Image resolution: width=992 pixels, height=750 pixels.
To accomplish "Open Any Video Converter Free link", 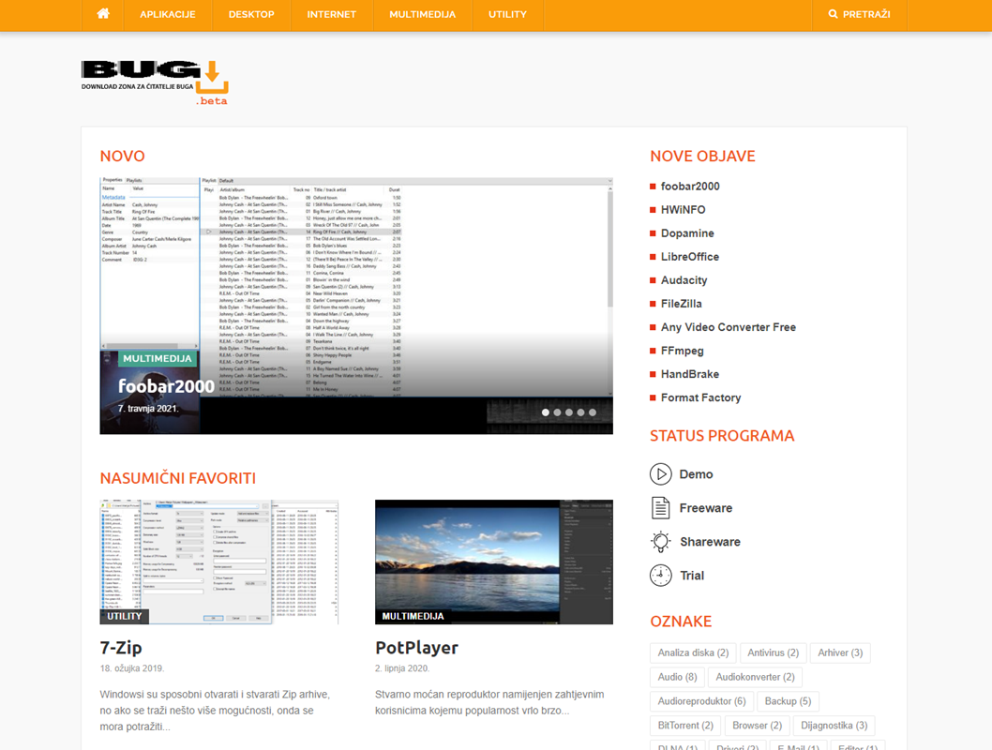I will (x=729, y=327).
